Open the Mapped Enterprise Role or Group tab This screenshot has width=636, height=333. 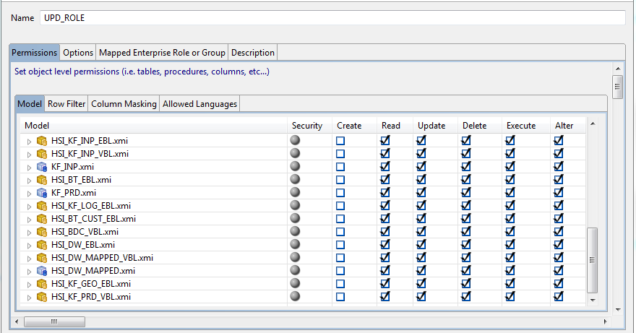(x=162, y=53)
